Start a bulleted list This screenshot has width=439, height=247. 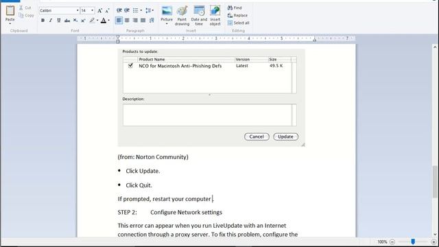click(136, 10)
